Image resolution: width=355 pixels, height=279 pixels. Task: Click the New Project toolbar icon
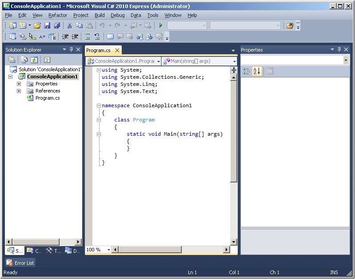click(x=12, y=26)
